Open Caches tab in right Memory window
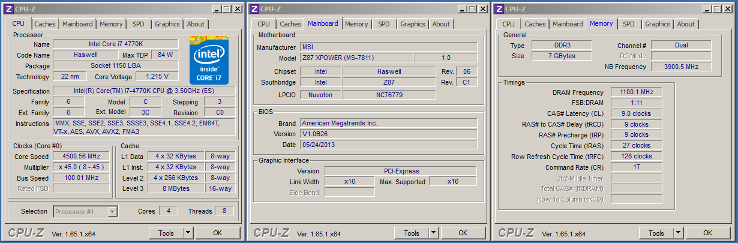This screenshot has height=243, width=738. 535,24
